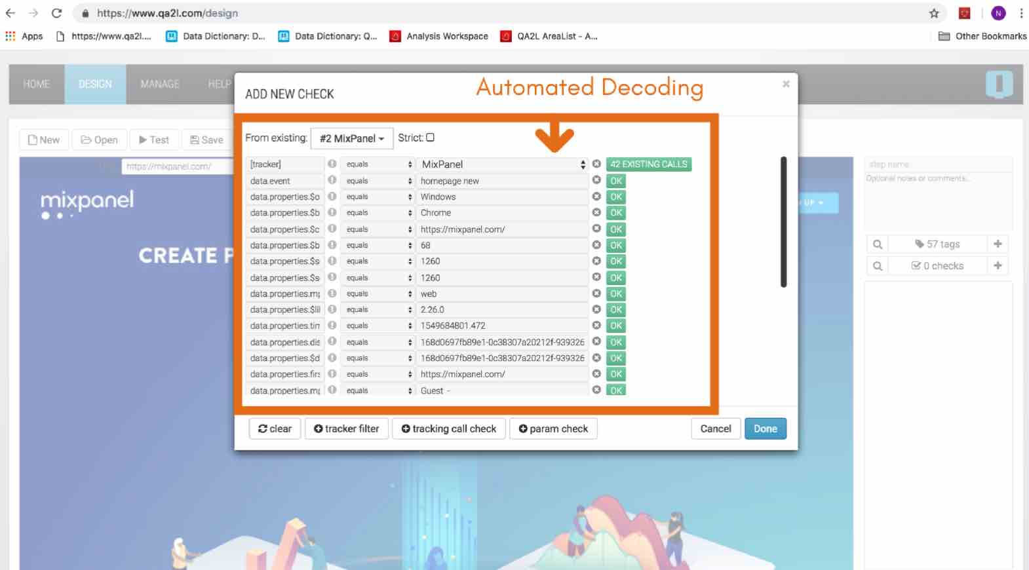The width and height of the screenshot is (1029, 570).
Task: Open the equals dropdown in Chrome row
Action: click(377, 213)
